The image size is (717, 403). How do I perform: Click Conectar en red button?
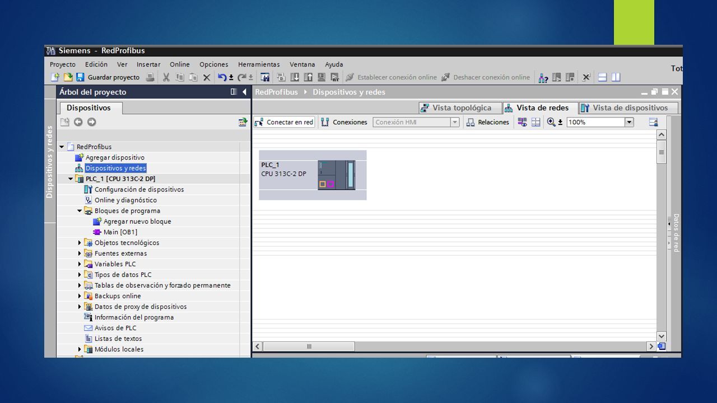(x=285, y=122)
